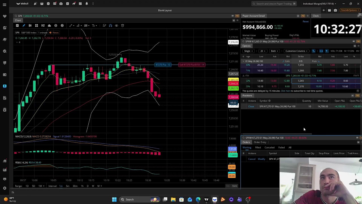Click the add widget plus icon
Viewport: 362px width, 204px height.
tap(324, 10)
